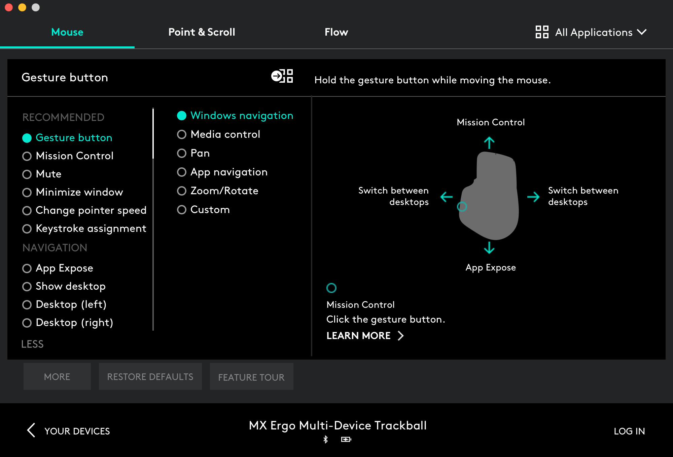The width and height of the screenshot is (673, 457).
Task: Switch to the Point & Scroll tab
Action: [x=202, y=32]
